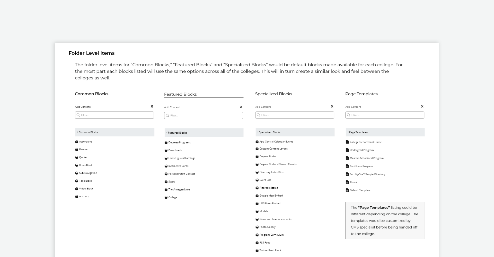Close the Common Blocks Add Content panel
494x257 pixels.
tap(152, 106)
